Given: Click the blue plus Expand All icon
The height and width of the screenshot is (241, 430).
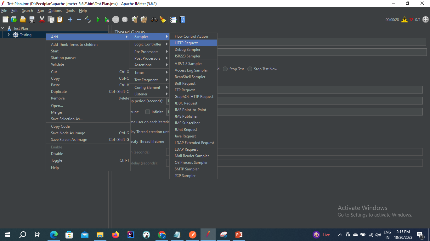Looking at the screenshot, I should tap(70, 19).
